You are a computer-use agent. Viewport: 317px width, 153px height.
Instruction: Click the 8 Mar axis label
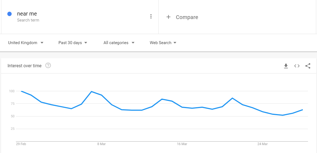click(x=101, y=144)
